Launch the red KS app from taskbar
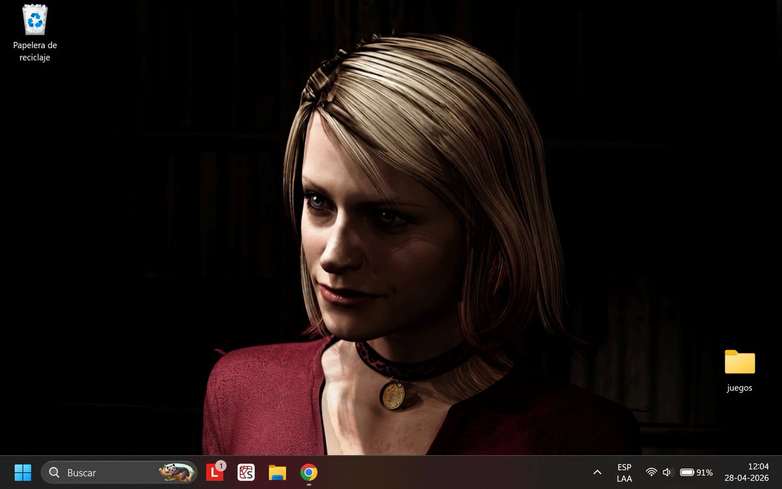 coord(246,473)
